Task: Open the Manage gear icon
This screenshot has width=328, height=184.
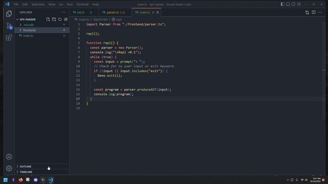Action: [x=9, y=168]
